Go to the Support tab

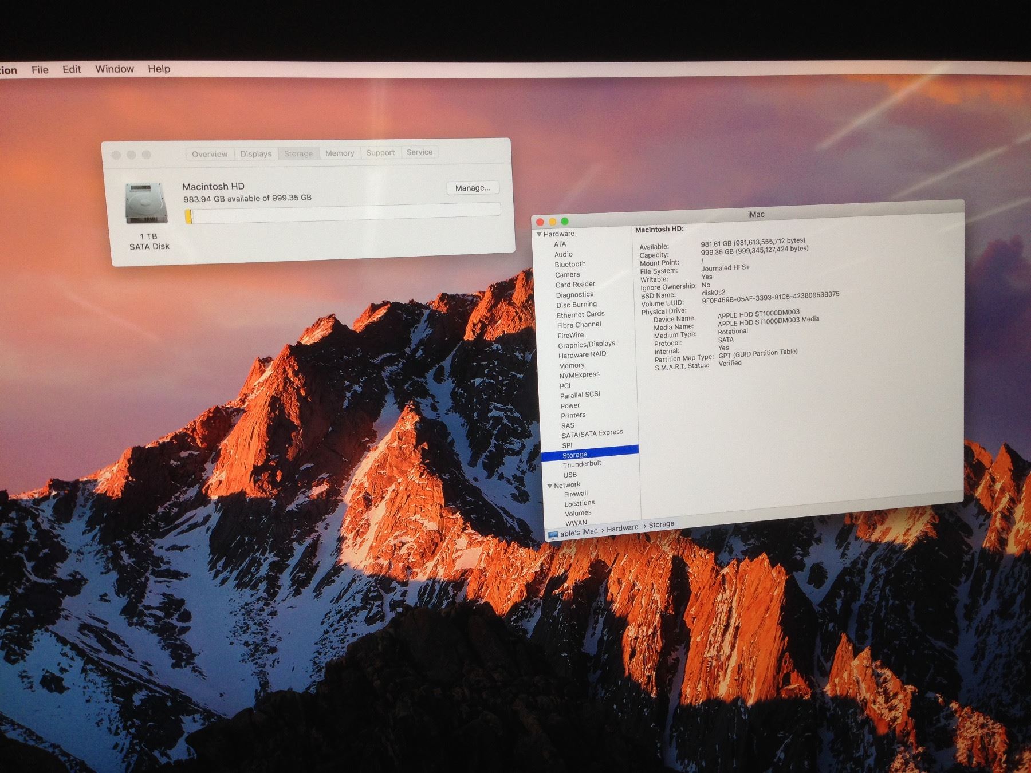[380, 152]
